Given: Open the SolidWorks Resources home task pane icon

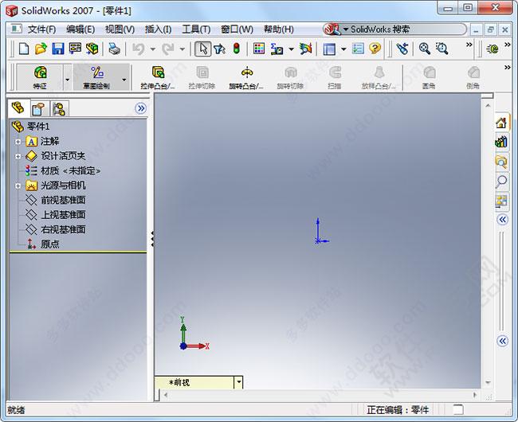Looking at the screenshot, I should pyautogui.click(x=501, y=123).
